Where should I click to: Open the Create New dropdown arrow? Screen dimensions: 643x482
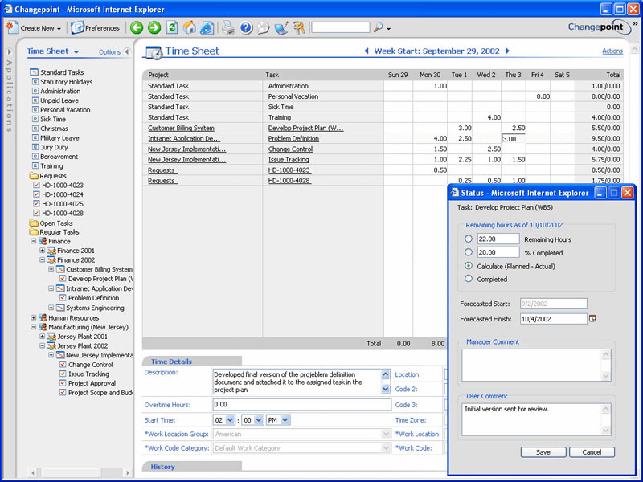click(x=59, y=29)
